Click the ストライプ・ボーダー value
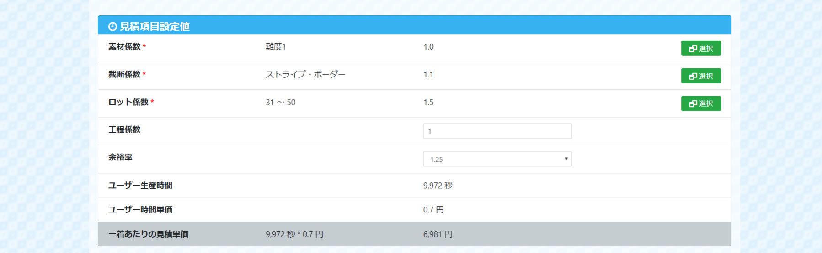 [305, 74]
